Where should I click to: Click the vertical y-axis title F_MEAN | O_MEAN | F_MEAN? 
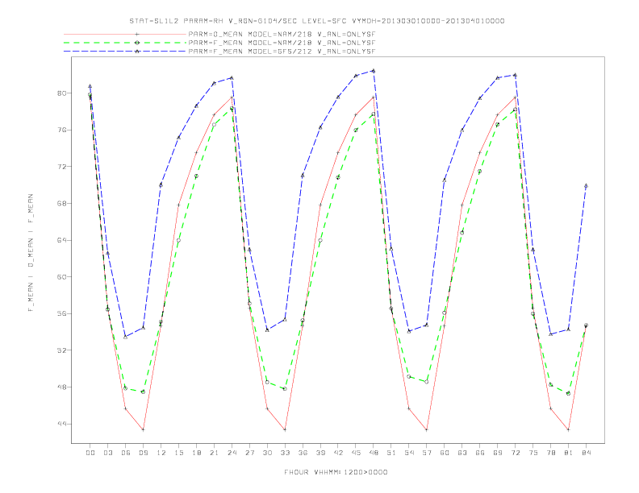pos(31,253)
